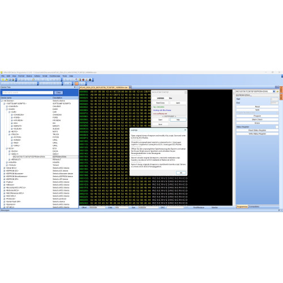Open the File menu
The height and width of the screenshot is (283, 283).
click(x=3, y=76)
